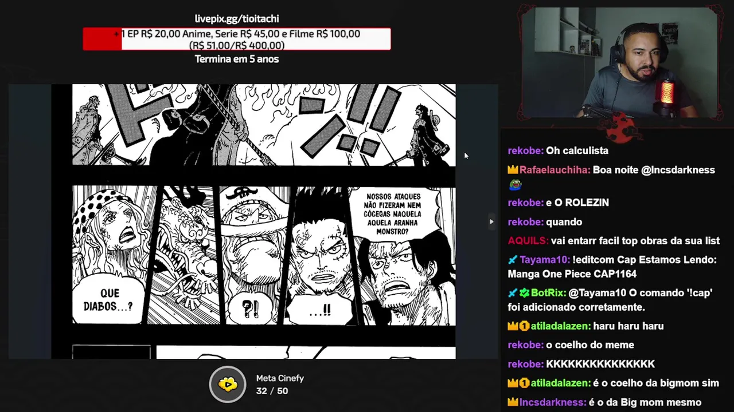Viewport: 734px width, 412px height.
Task: Click the verified check badge beside BotRix
Action: tap(524, 293)
